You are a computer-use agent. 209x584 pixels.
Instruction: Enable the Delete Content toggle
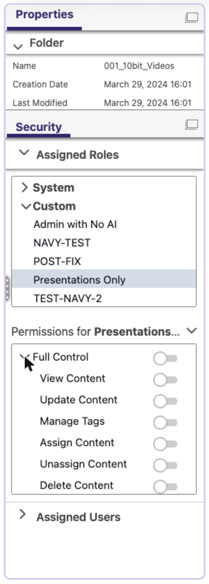tap(165, 487)
